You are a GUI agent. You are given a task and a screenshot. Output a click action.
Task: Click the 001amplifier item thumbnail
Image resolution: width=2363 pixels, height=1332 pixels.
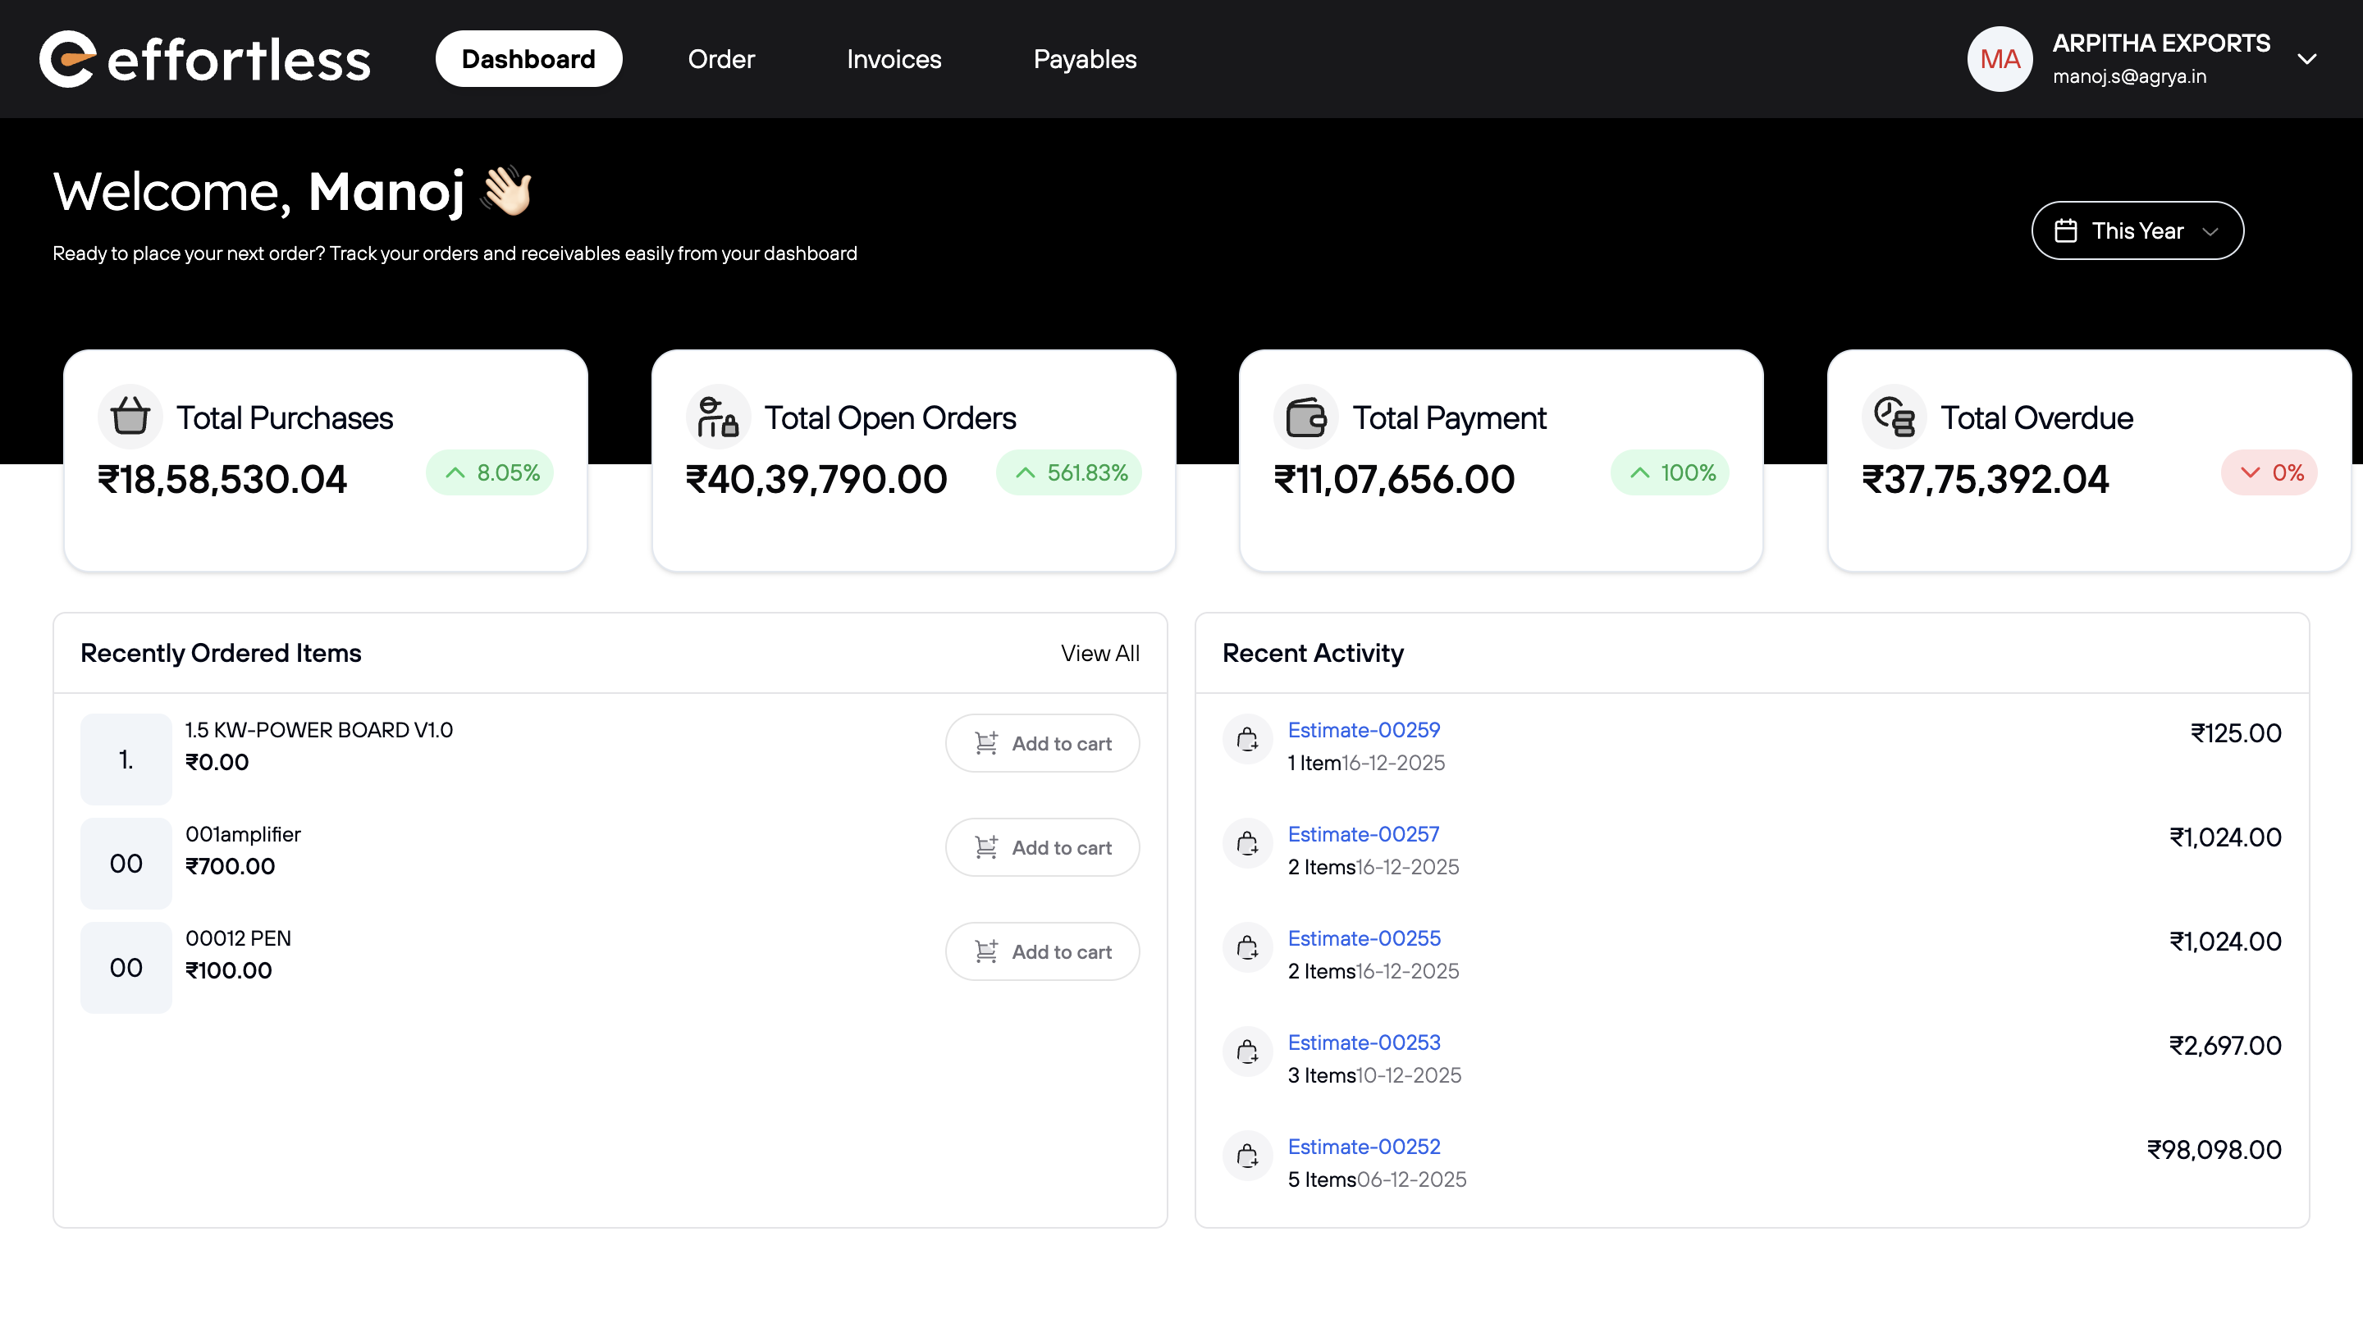pos(126,864)
